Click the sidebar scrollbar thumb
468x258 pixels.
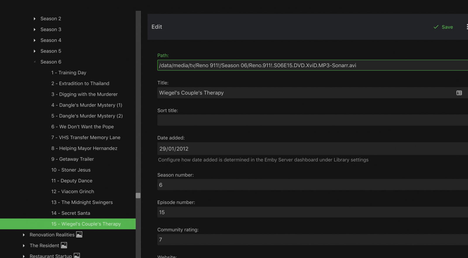138,195
